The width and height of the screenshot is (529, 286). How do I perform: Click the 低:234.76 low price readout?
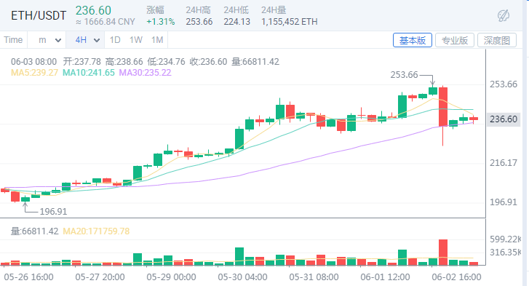167,62
